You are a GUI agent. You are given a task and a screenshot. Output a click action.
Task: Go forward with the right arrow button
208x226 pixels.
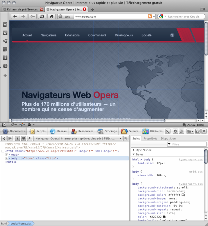click(23, 17)
